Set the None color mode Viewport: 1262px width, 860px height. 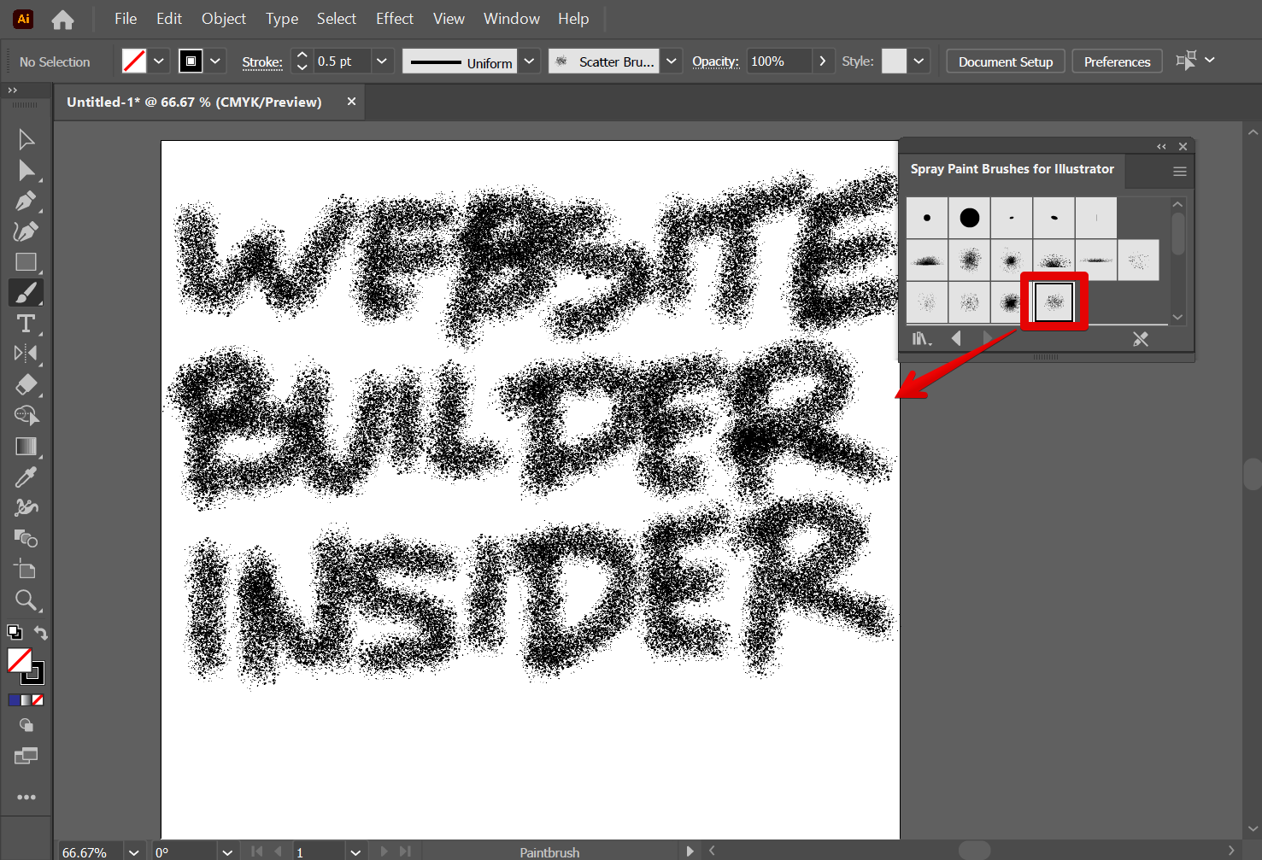tap(38, 700)
